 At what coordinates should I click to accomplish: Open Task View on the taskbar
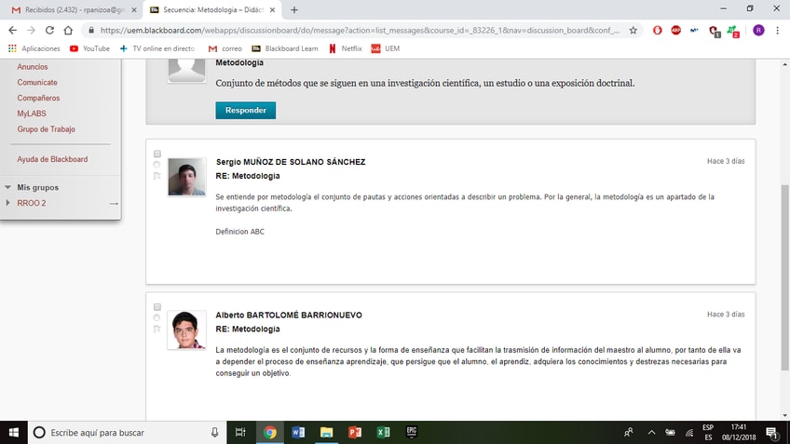[240, 433]
